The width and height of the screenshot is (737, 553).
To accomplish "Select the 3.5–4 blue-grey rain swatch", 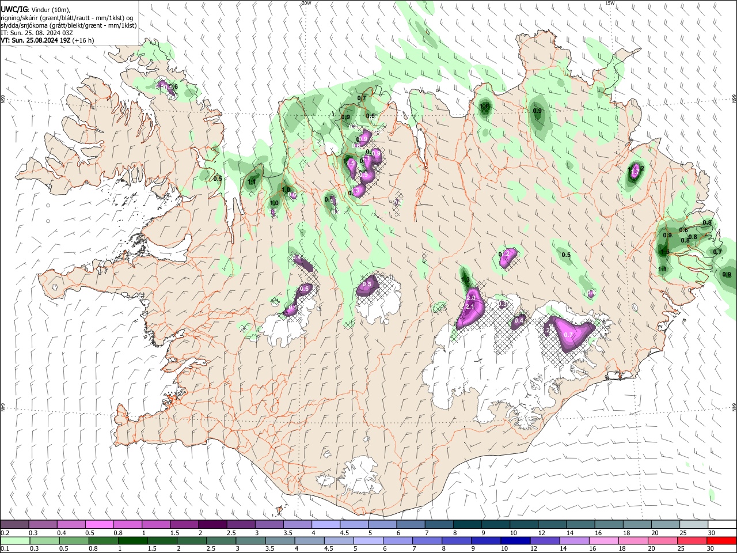I will point(279,540).
